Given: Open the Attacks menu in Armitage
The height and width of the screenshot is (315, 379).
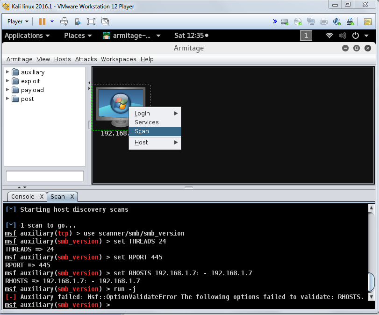Looking at the screenshot, I should [x=86, y=59].
